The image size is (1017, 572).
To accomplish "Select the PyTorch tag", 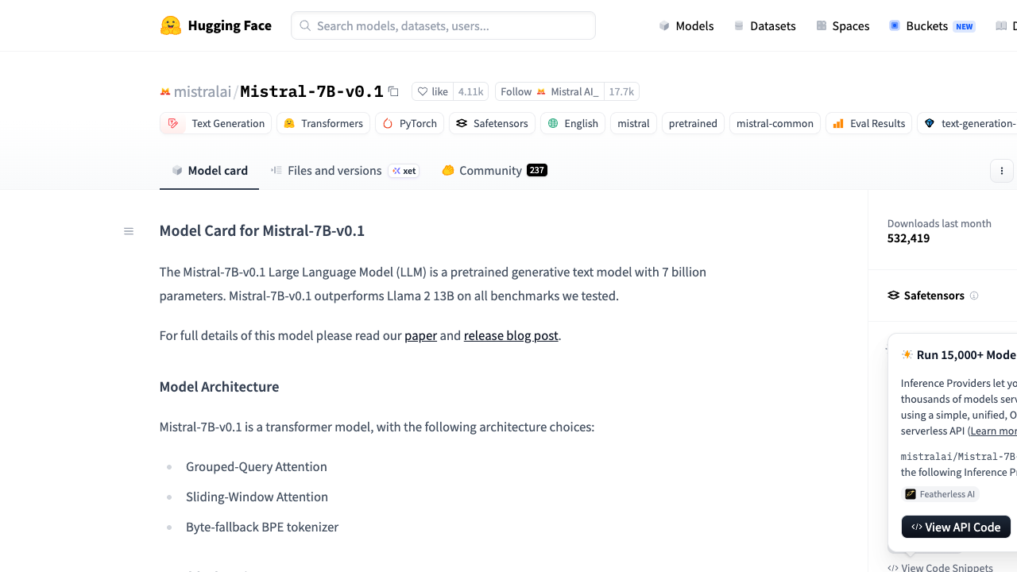I will coord(409,123).
